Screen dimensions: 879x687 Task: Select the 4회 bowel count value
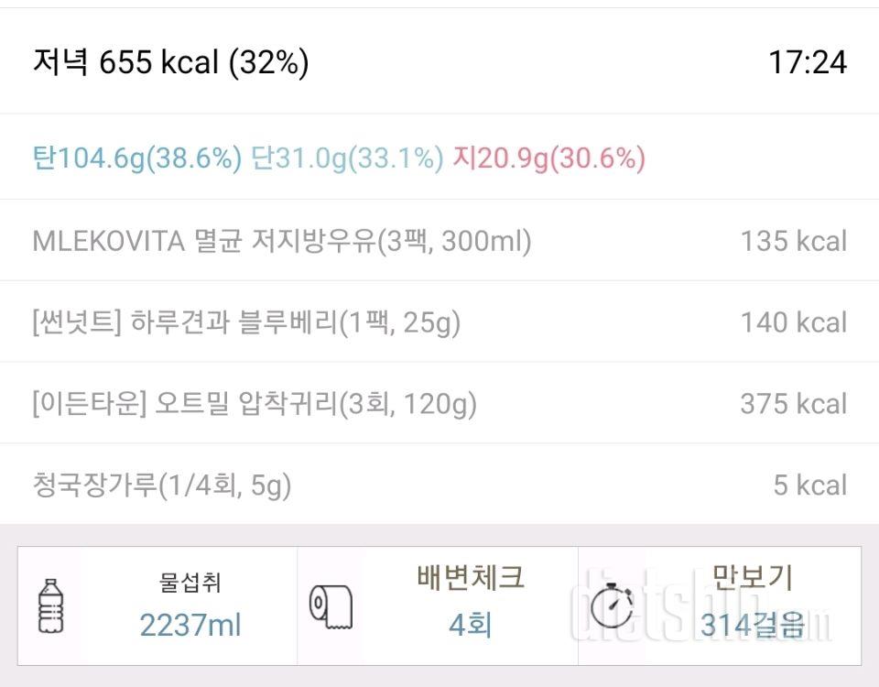(471, 626)
